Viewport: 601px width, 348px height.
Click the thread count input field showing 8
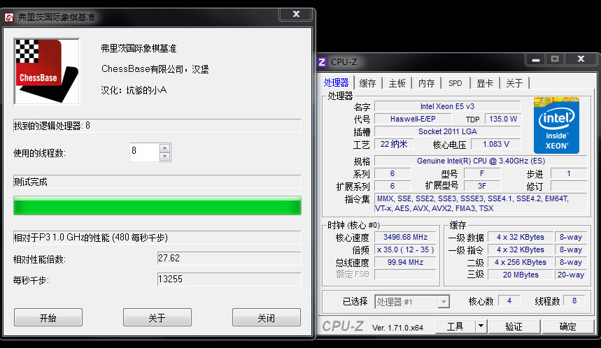click(x=145, y=152)
